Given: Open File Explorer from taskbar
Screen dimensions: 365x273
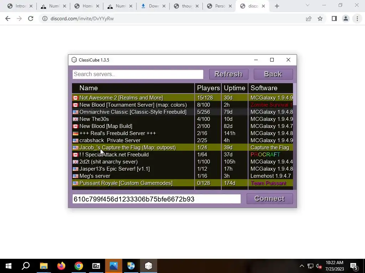Looking at the screenshot, I should 43,266.
